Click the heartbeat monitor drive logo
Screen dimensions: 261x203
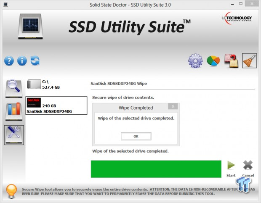coord(30,26)
